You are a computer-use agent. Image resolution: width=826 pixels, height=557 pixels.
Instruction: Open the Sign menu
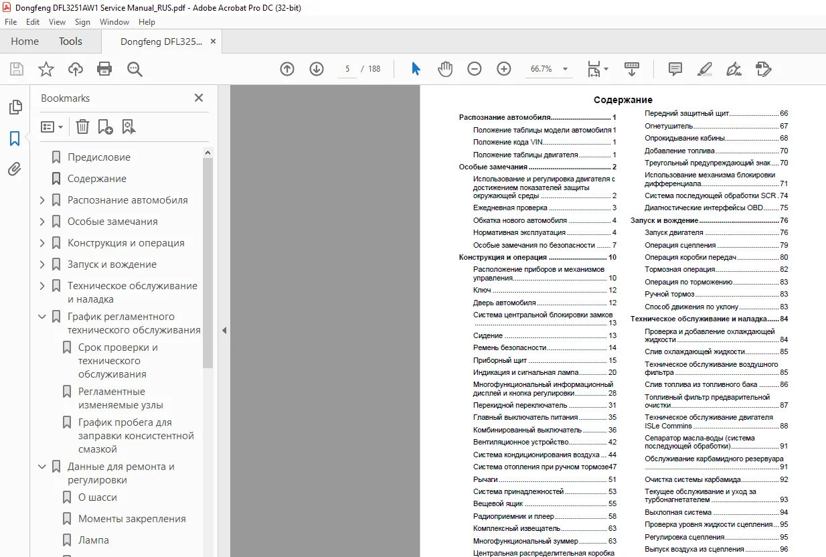[x=82, y=22]
